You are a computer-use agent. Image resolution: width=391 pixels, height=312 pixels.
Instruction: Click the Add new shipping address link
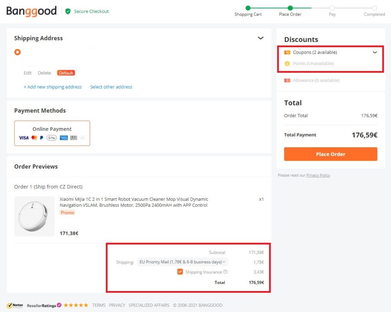pos(53,87)
